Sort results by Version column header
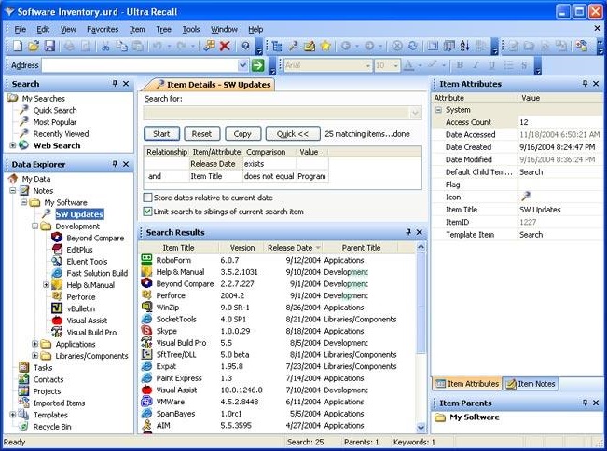The width and height of the screenshot is (607, 451). point(241,248)
